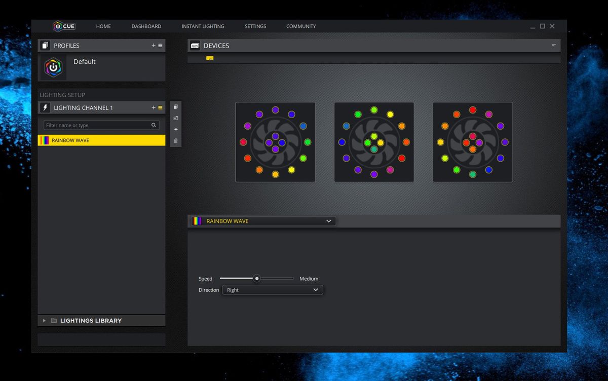The height and width of the screenshot is (381, 608).
Task: Switch to the Dashboard tab
Action: [146, 26]
